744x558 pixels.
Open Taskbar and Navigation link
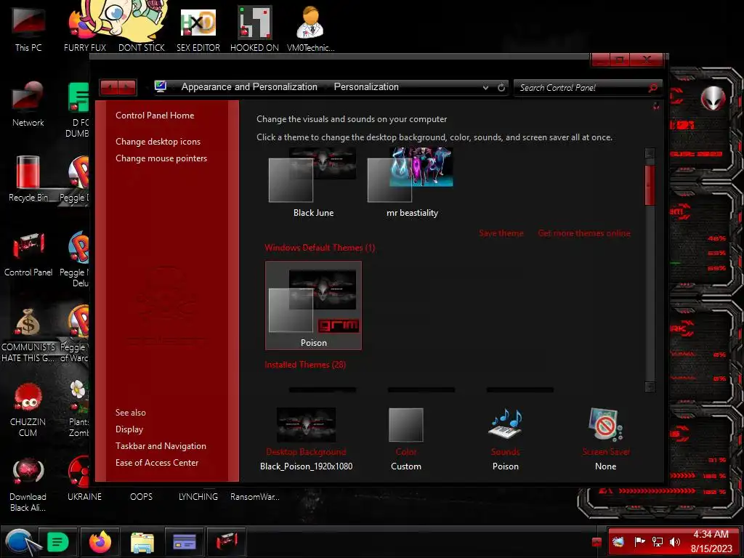161,445
